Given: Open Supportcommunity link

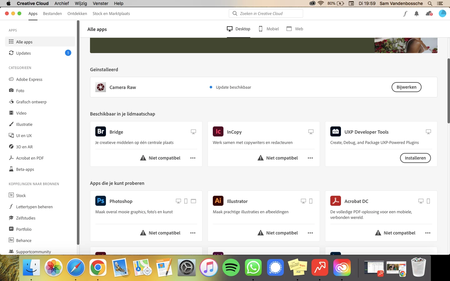Looking at the screenshot, I should point(40,252).
